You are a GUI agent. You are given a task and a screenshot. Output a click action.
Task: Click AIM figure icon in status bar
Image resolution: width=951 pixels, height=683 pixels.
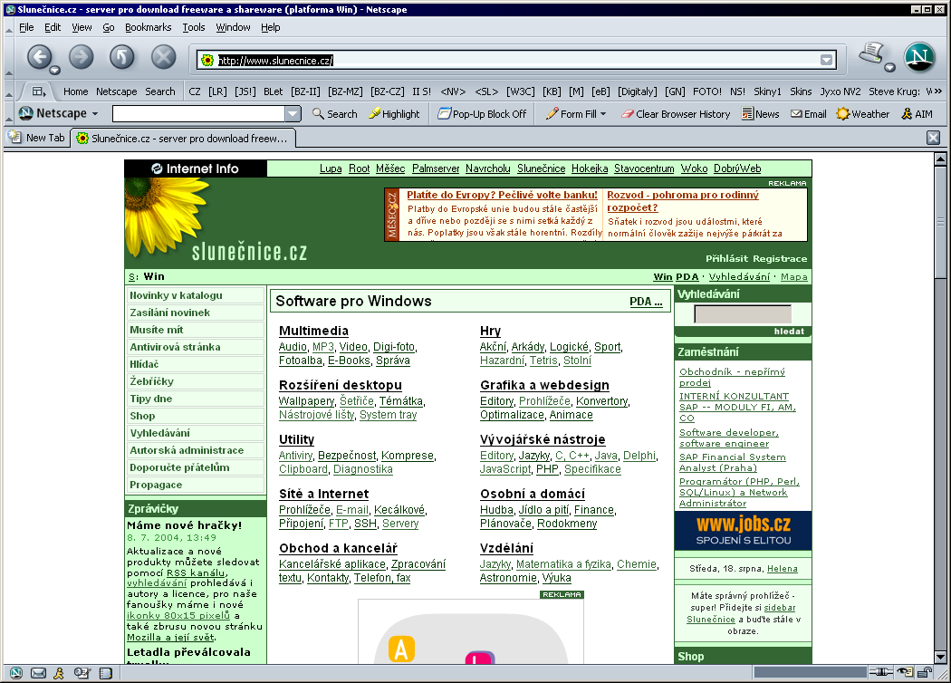pyautogui.click(x=59, y=672)
